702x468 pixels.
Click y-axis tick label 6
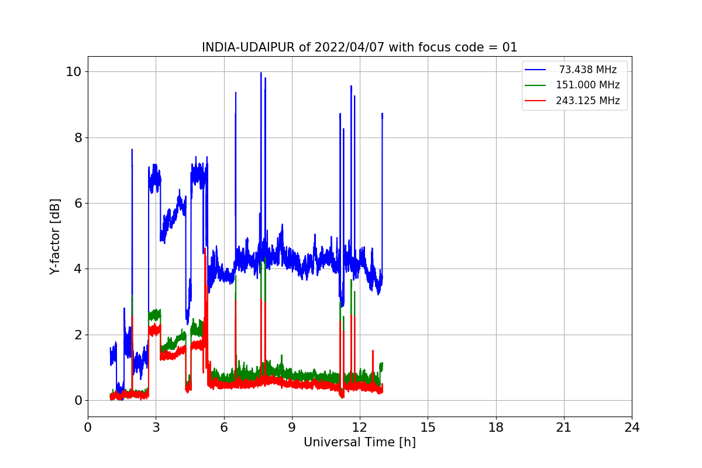[x=77, y=203]
